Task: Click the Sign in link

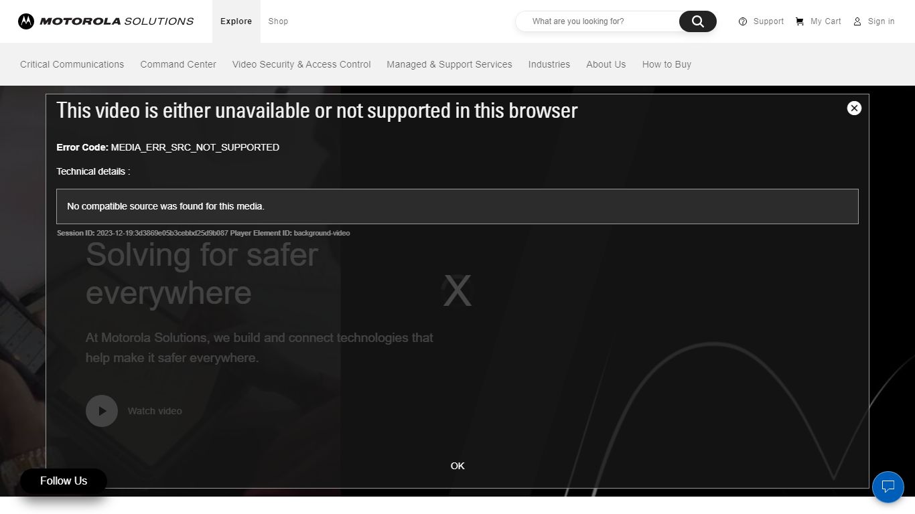Action: (x=882, y=21)
